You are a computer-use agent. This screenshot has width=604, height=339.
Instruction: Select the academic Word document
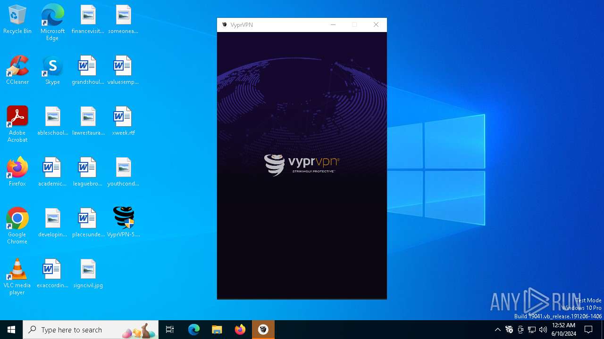pyautogui.click(x=52, y=172)
